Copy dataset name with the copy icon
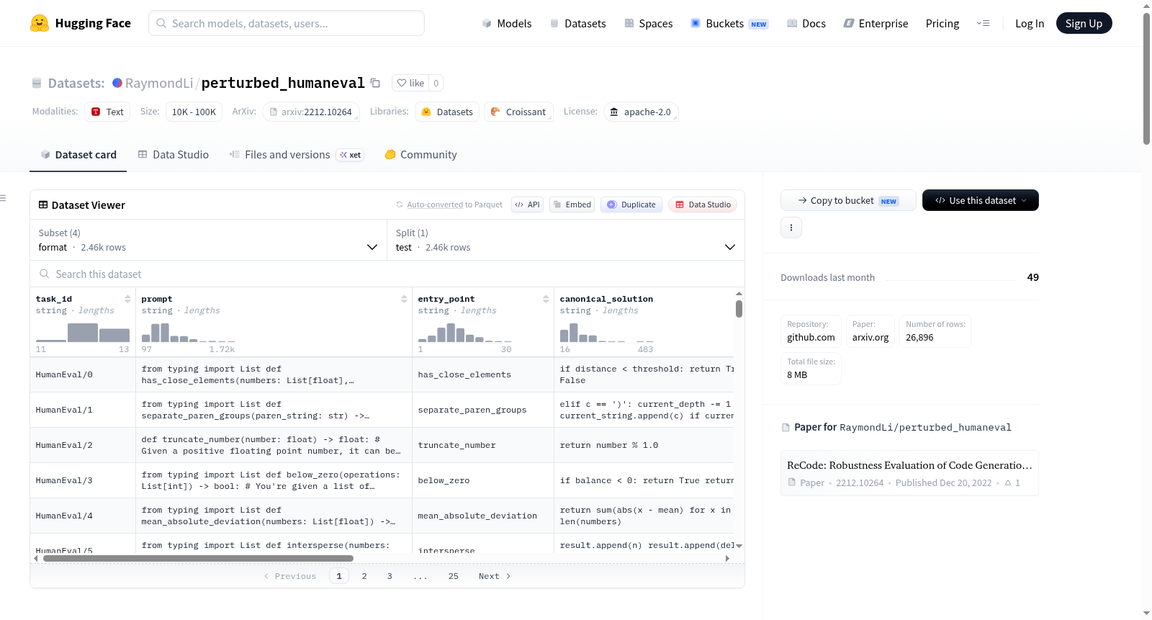The width and height of the screenshot is (1152, 620). point(375,83)
